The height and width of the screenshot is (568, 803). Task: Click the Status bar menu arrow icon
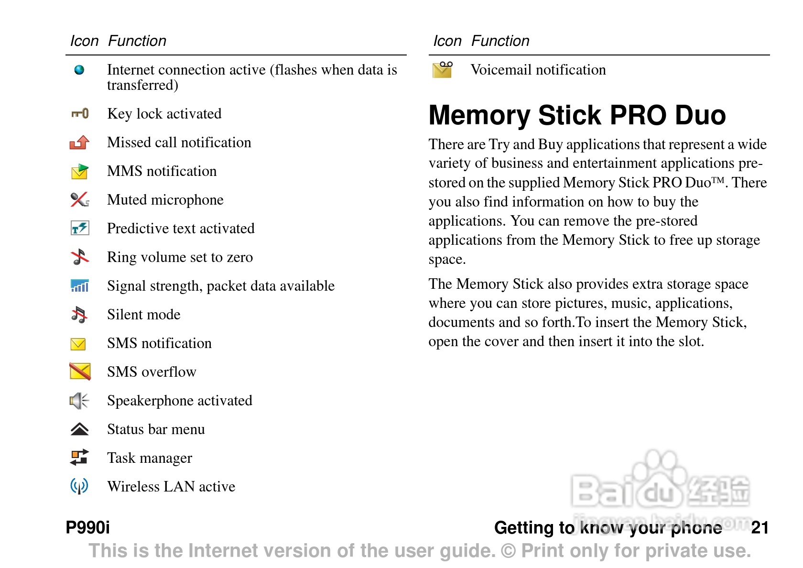pos(79,429)
